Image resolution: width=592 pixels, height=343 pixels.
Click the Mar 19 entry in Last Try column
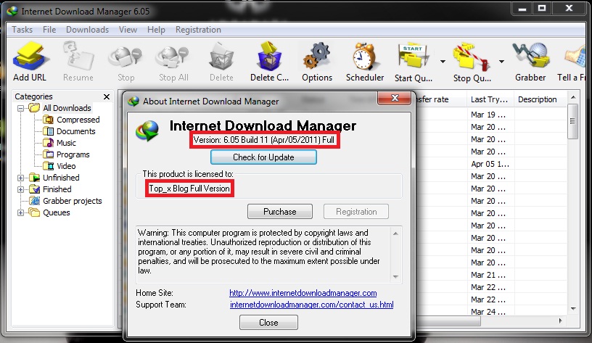tap(488, 115)
